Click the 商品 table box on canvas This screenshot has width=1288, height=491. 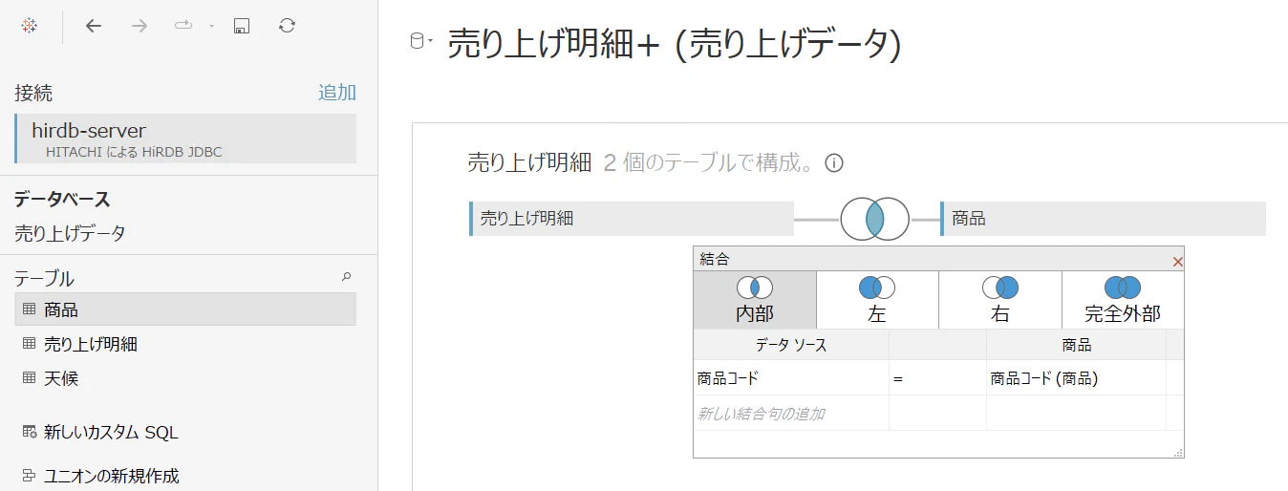pos(1104,219)
